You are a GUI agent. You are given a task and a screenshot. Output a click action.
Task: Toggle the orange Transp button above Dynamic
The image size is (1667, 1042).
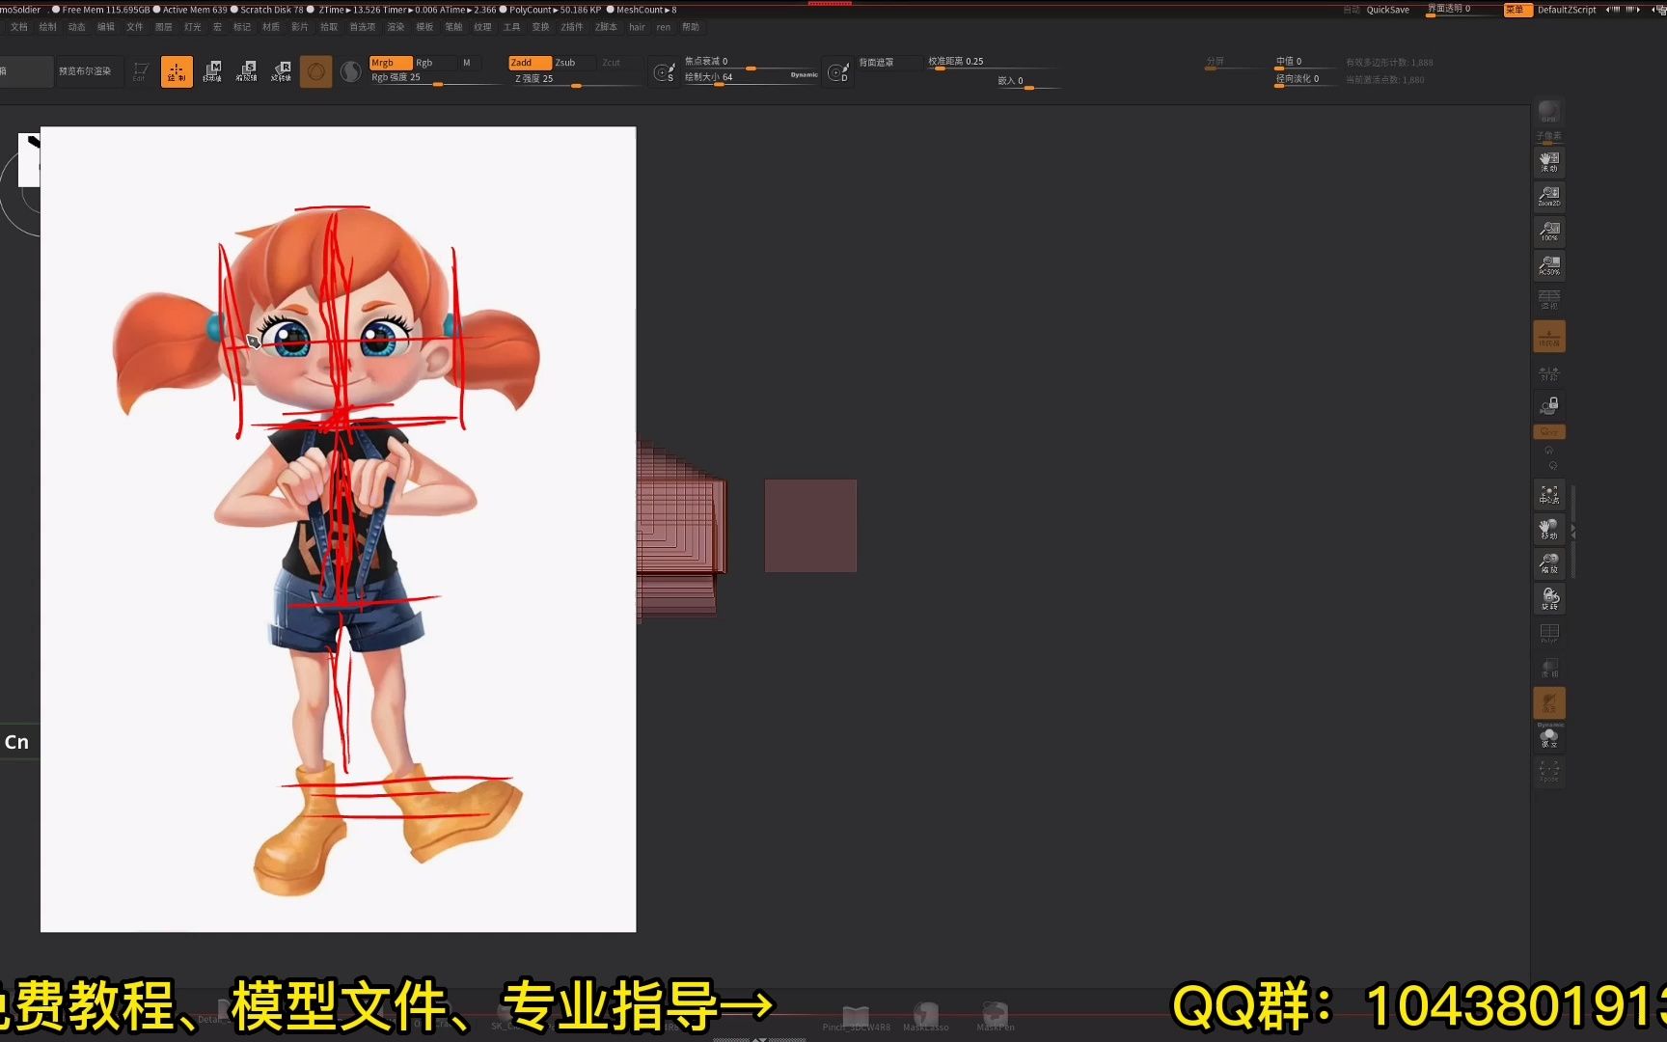[x=1549, y=703]
